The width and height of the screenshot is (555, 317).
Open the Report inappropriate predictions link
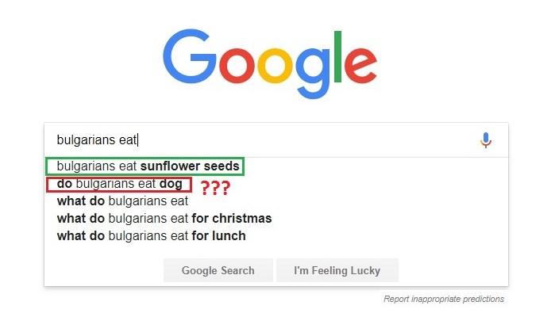[x=443, y=300]
